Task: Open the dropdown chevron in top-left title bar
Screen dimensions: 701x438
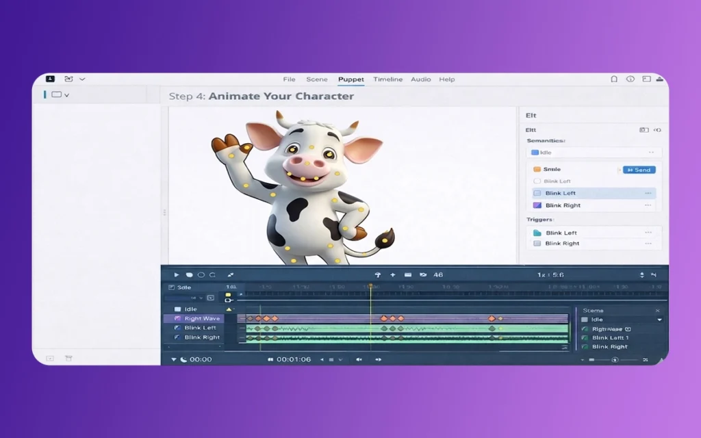Action: [x=82, y=79]
